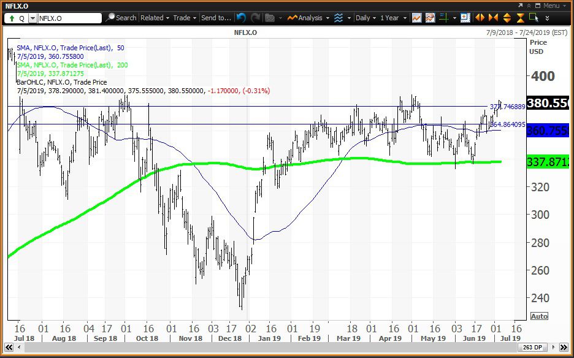The width and height of the screenshot is (574, 358).
Task: Open the Trade menu
Action: click(x=185, y=18)
